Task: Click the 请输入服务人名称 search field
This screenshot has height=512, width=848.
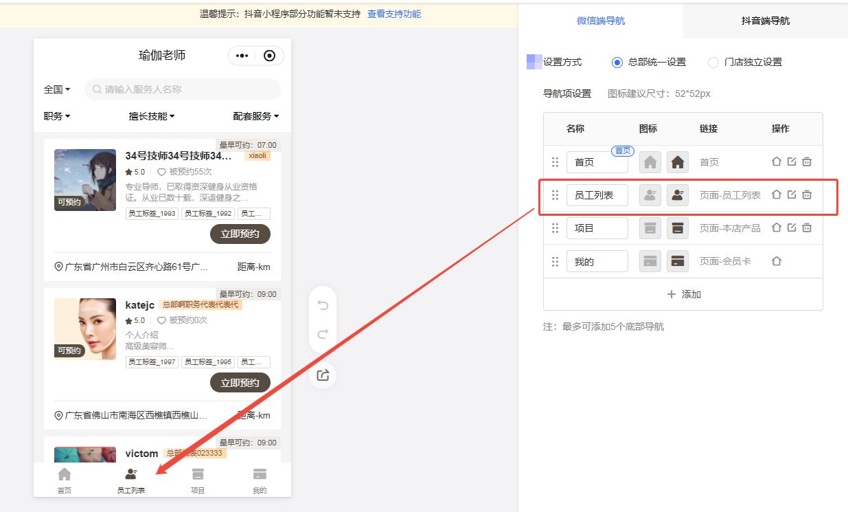Action: pyautogui.click(x=183, y=89)
